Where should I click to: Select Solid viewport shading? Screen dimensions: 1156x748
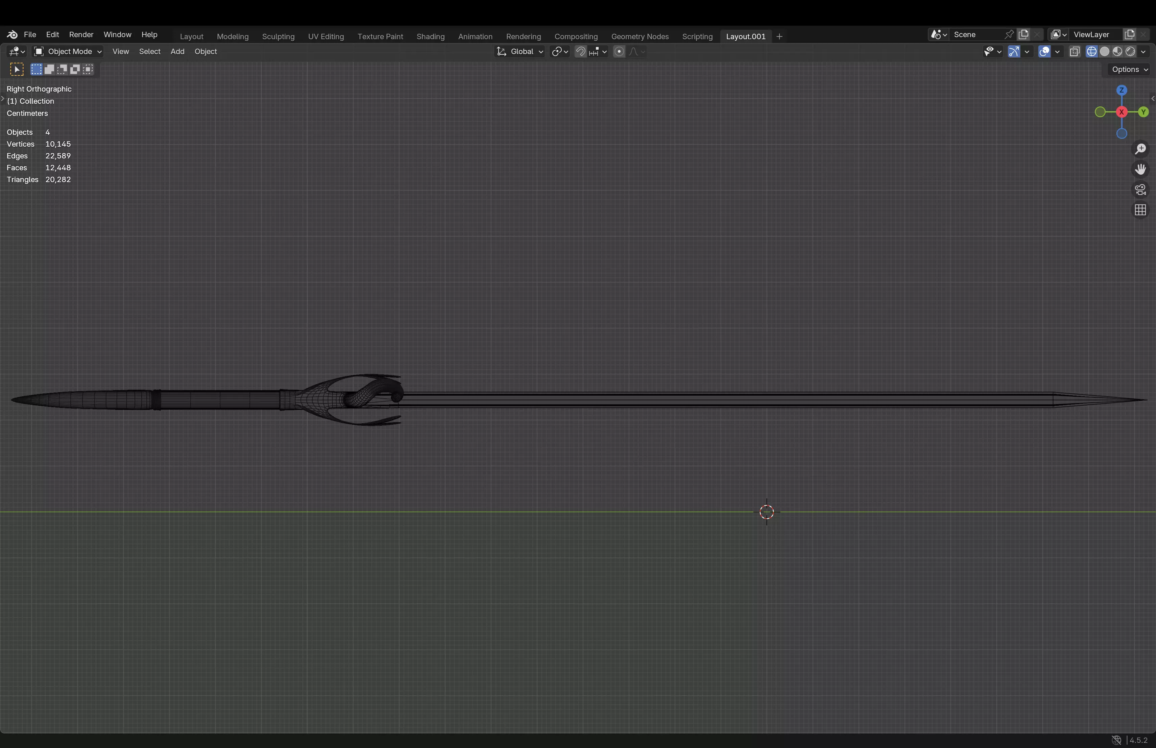(x=1105, y=51)
